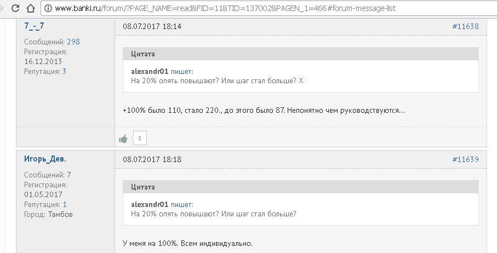
Task: Click quoted author alexandr01 in post #11639
Action: 150,204
